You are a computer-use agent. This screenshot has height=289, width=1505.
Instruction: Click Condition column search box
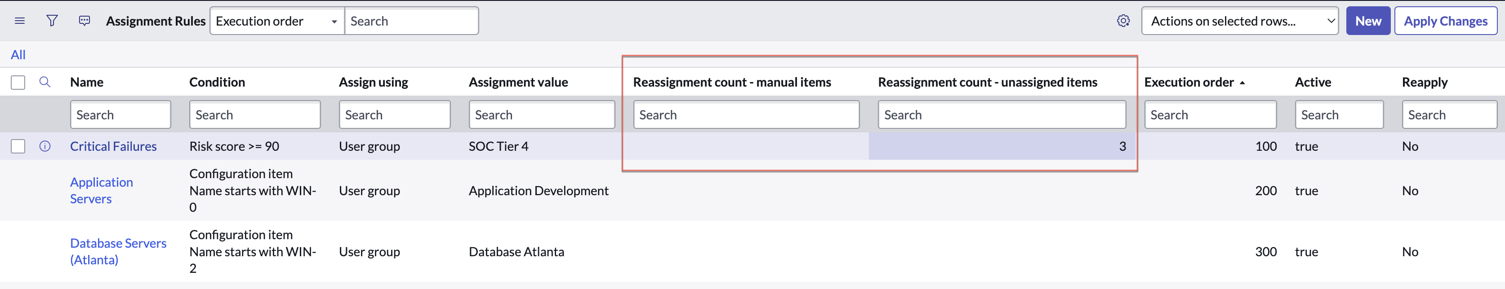coord(255,115)
